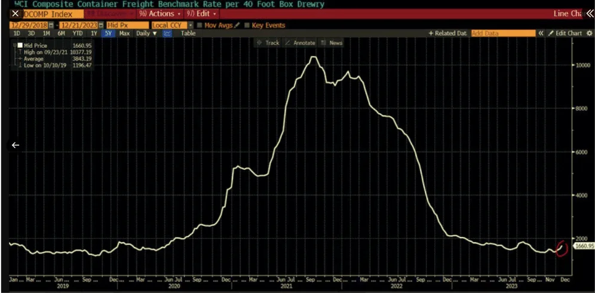Select the line chart style icon
Screen dimensions: 595x293
click(x=167, y=33)
